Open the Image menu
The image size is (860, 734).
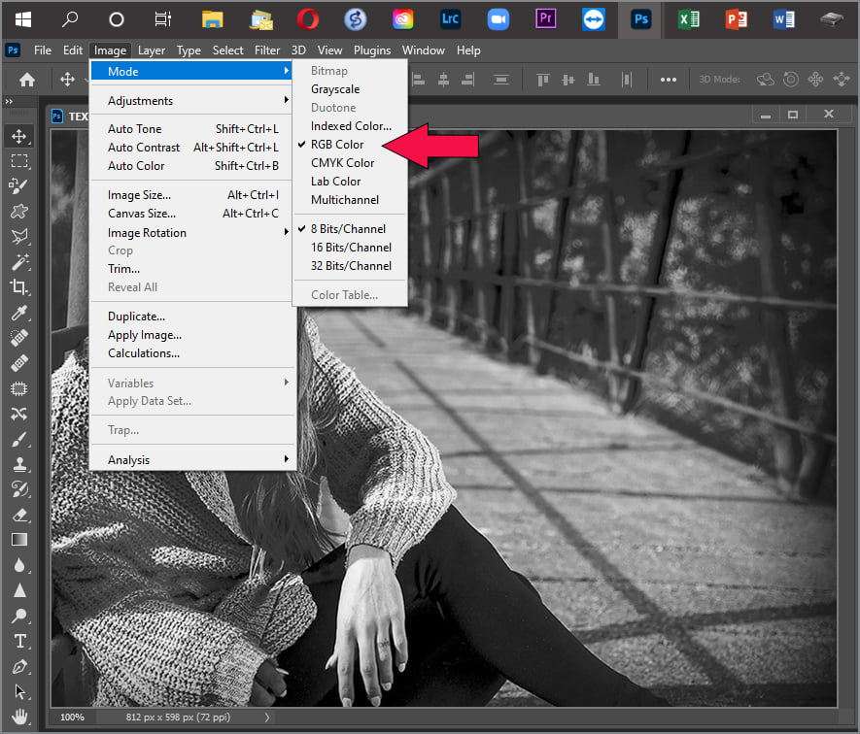pyautogui.click(x=110, y=50)
